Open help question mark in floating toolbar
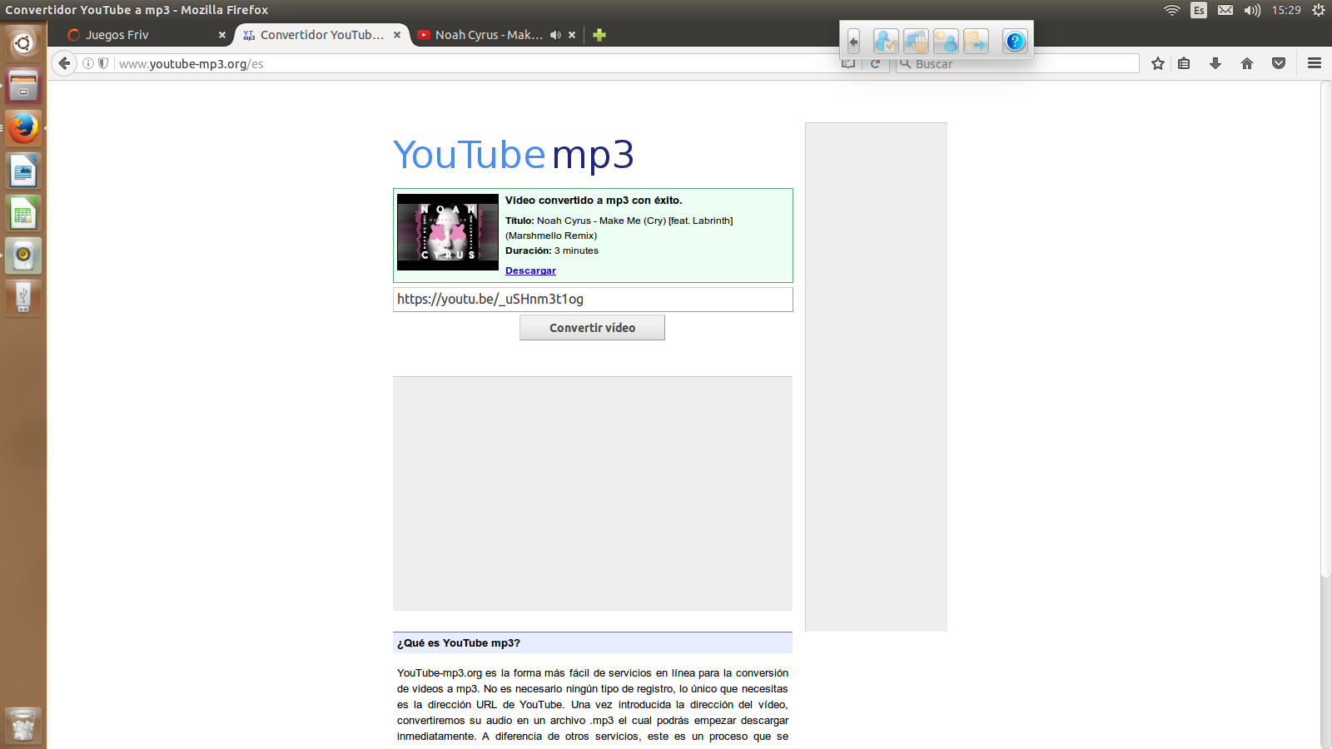This screenshot has width=1332, height=749. (x=1015, y=41)
